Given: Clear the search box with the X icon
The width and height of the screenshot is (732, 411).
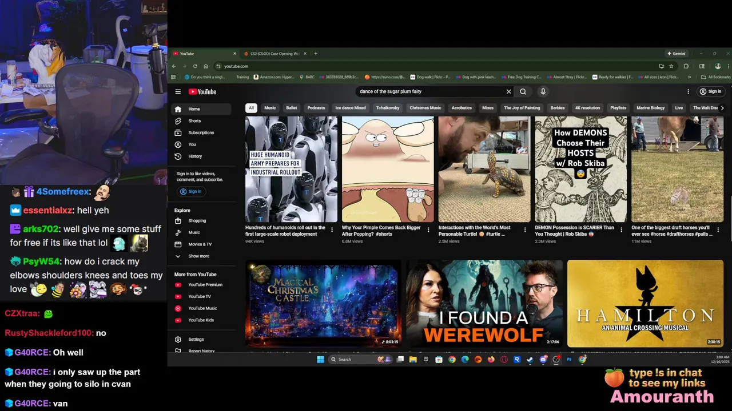Looking at the screenshot, I should [508, 91].
